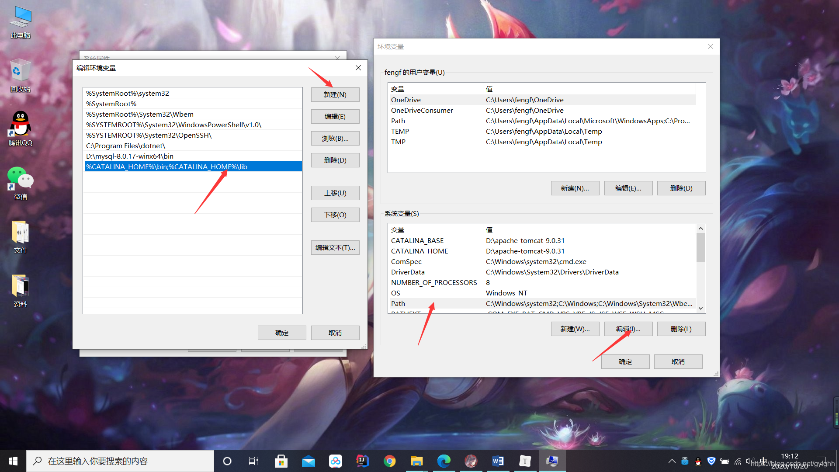
Task: Click user variables 删除(D) button
Action: (x=681, y=188)
